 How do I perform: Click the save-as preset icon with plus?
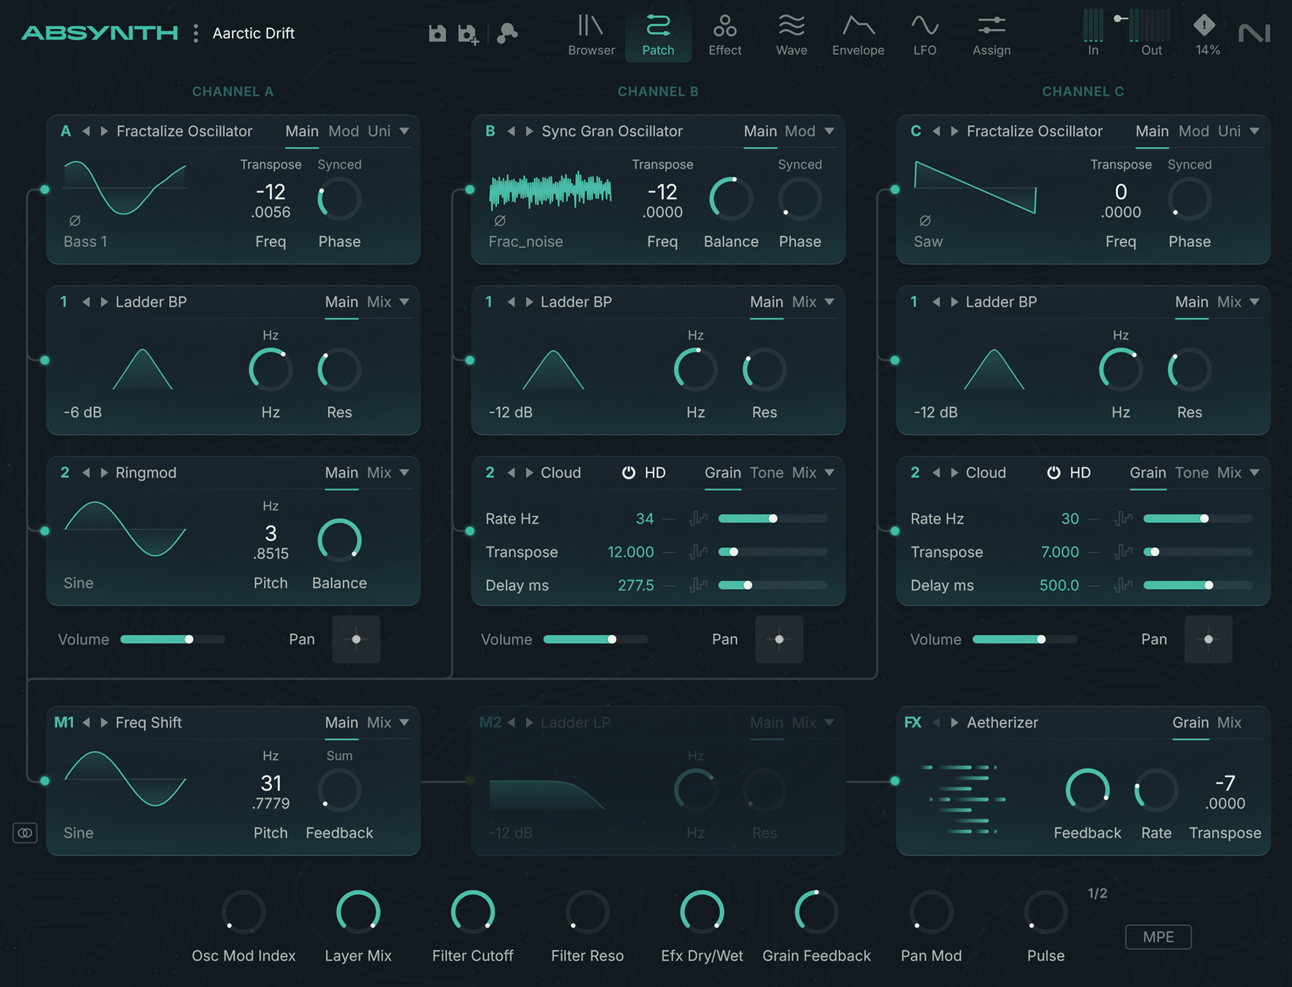(468, 34)
